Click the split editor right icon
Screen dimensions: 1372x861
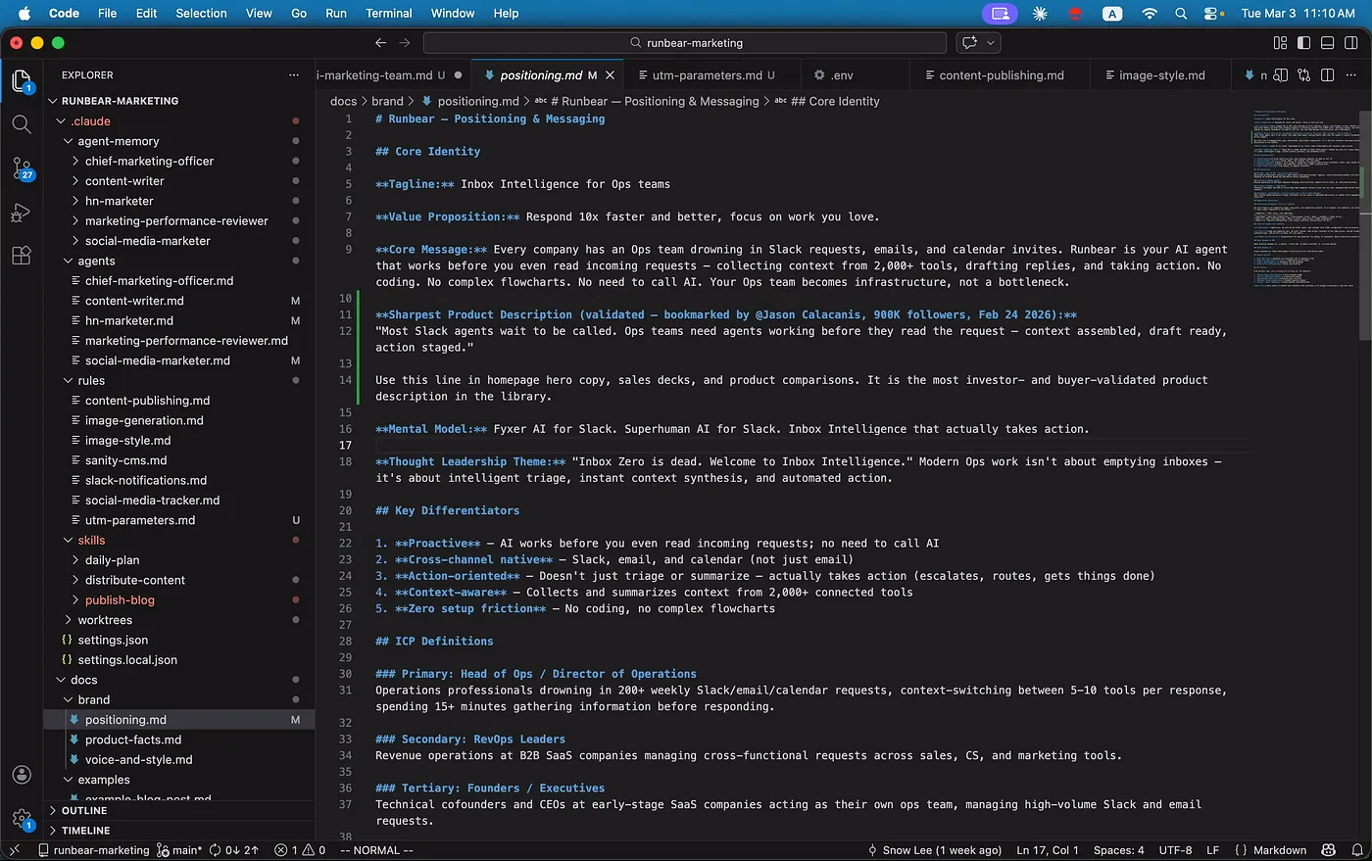[1327, 75]
